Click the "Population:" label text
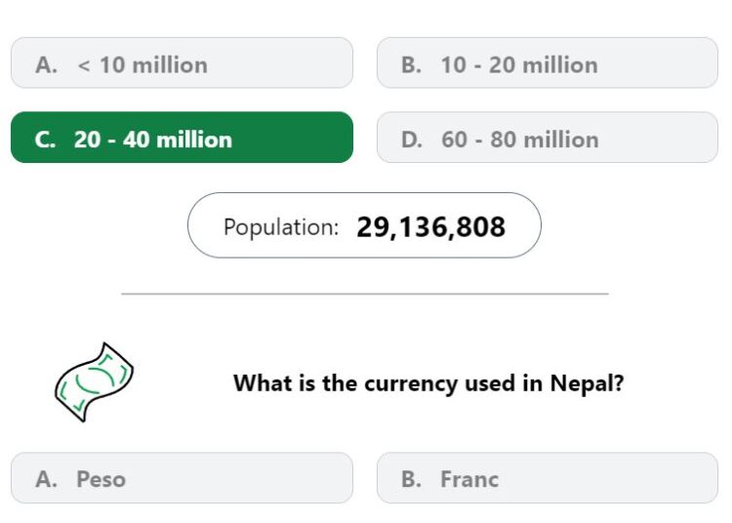This screenshot has height=523, width=732. (281, 227)
